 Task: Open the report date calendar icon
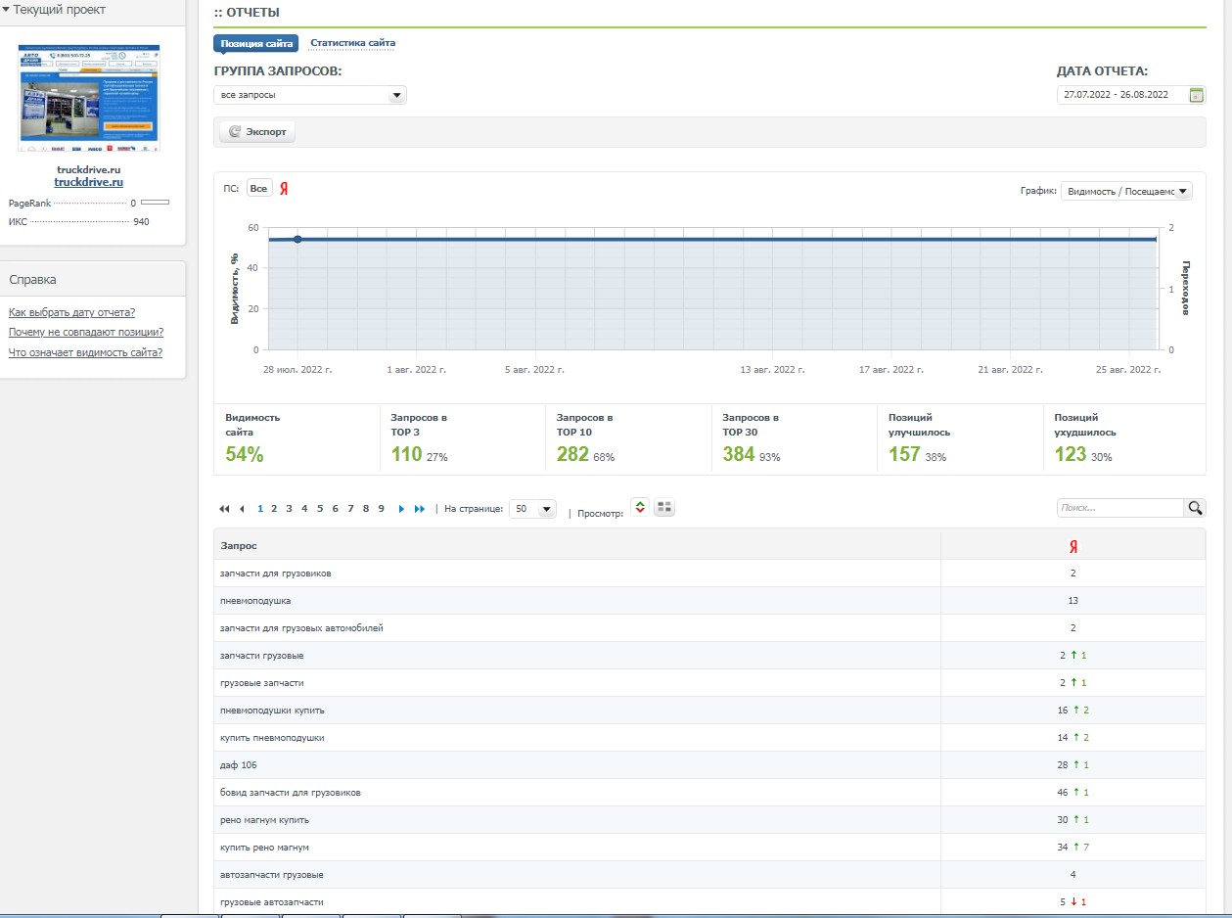point(1195,95)
